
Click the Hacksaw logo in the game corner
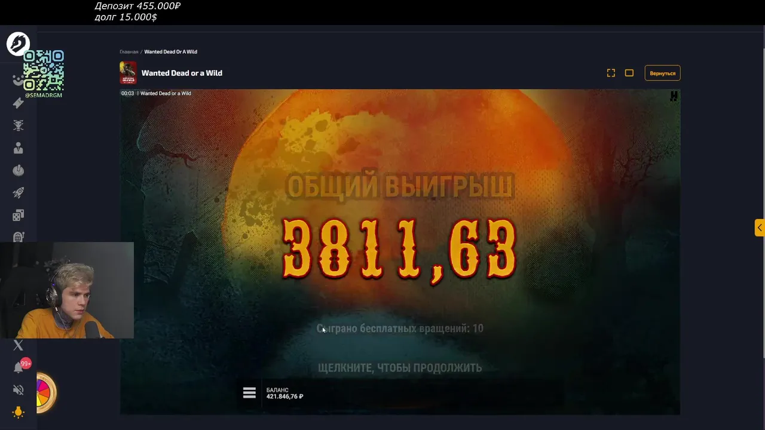pyautogui.click(x=674, y=96)
